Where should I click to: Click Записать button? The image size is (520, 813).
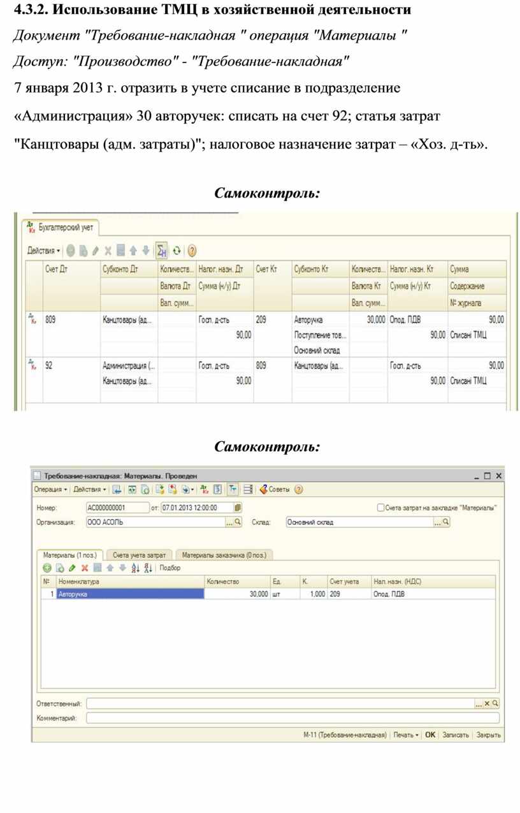(x=455, y=735)
